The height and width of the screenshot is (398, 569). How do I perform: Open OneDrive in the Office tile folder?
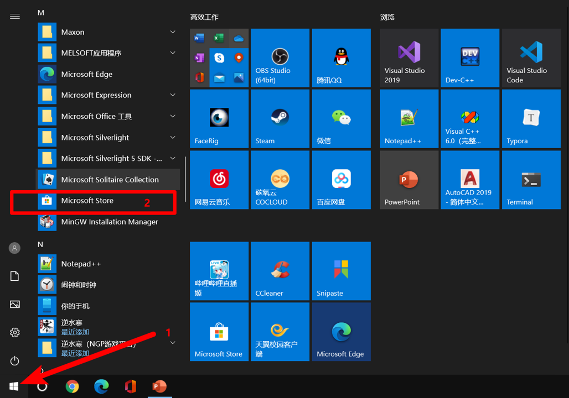point(239,38)
